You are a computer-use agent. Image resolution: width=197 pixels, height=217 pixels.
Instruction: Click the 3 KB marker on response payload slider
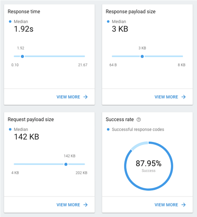click(142, 56)
